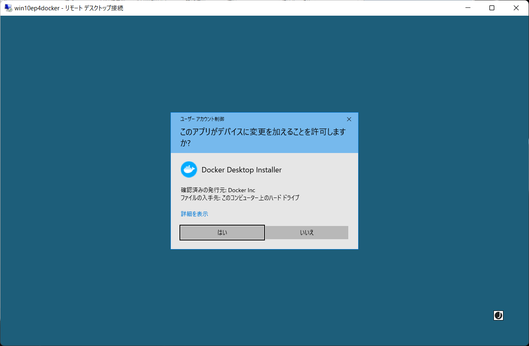Click the Docker Desktop Installer application icon
The height and width of the screenshot is (346, 529).
point(189,169)
